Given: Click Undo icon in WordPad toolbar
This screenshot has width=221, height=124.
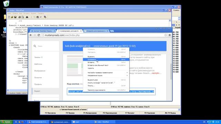Looking at the screenshot, I should [41, 17].
